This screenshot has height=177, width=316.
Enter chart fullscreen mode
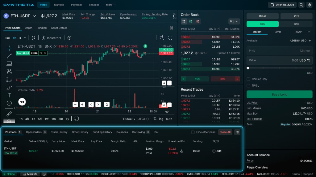pyautogui.click(x=170, y=38)
